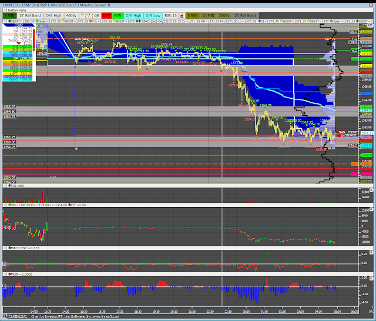Click the orange YCL legend dot
This screenshot has height=321, width=376.
click(90, 21)
